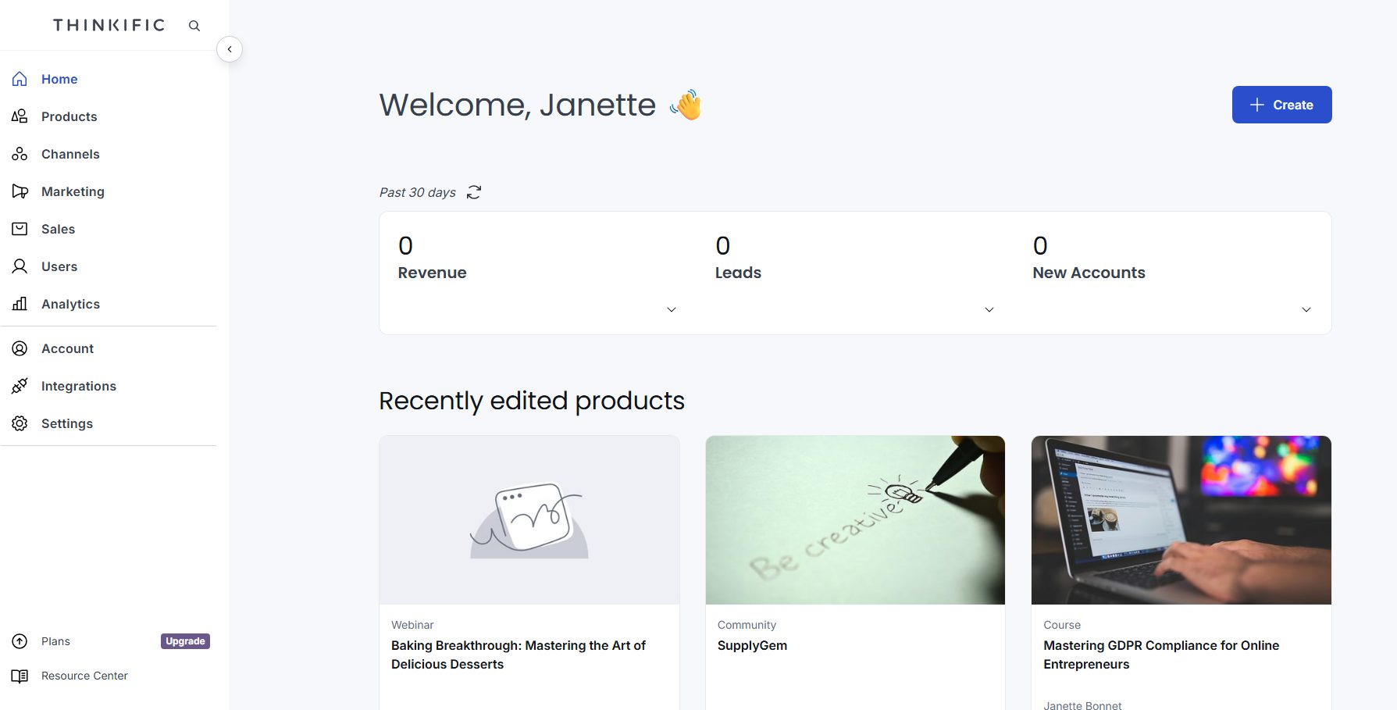1397x710 pixels.
Task: Collapse the sidebar using the arrow button
Action: [230, 49]
